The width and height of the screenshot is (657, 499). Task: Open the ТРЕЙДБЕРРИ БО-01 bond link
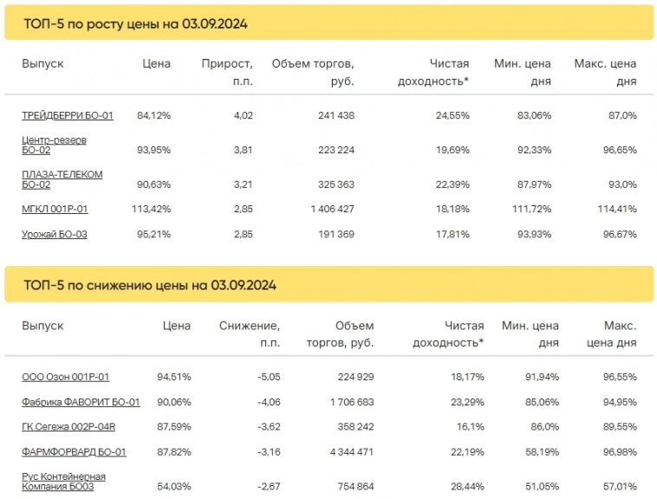point(68,115)
